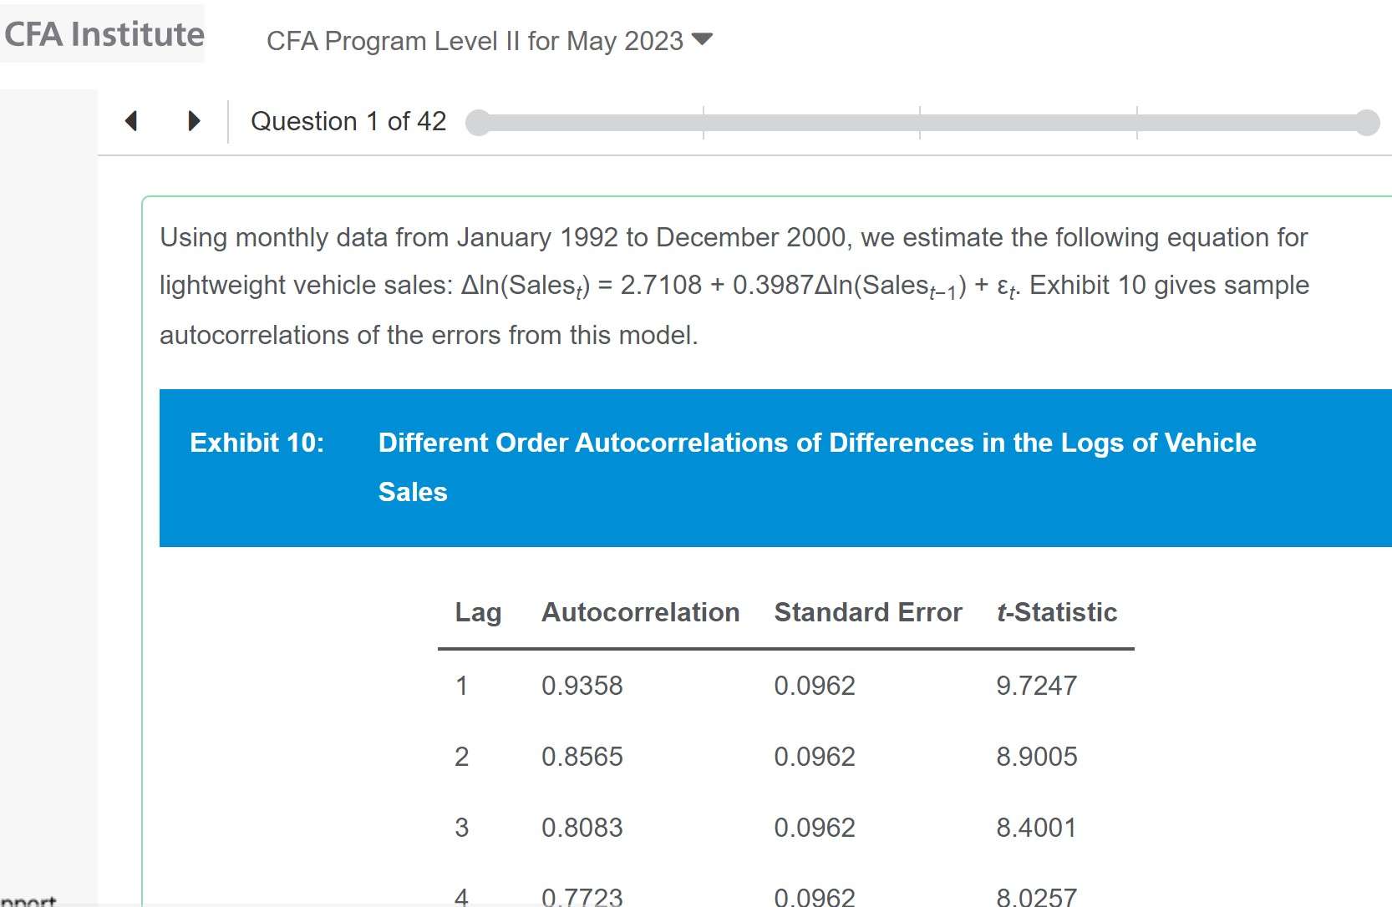Jump to the third progress bar tick mark

pyautogui.click(x=1137, y=123)
